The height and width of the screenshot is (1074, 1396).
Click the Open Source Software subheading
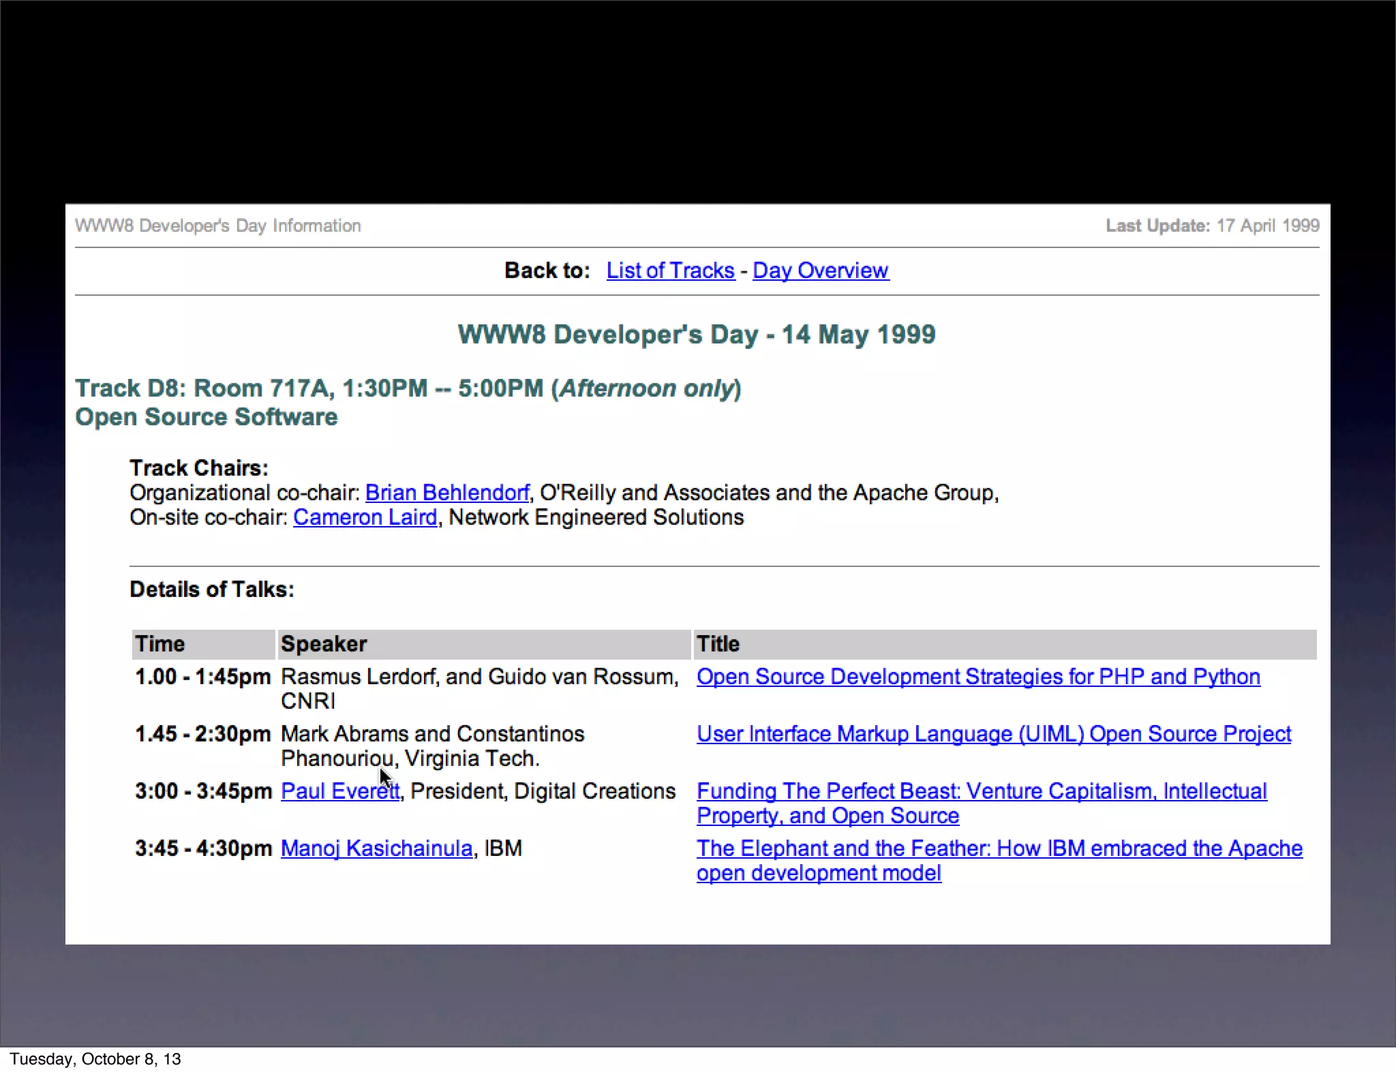tap(206, 417)
